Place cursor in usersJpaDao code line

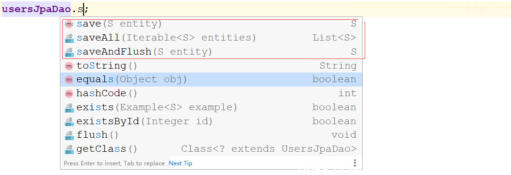(255, 10)
